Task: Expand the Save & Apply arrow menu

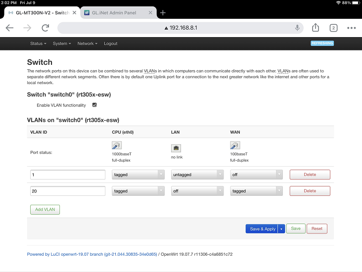Action: pos(281,229)
